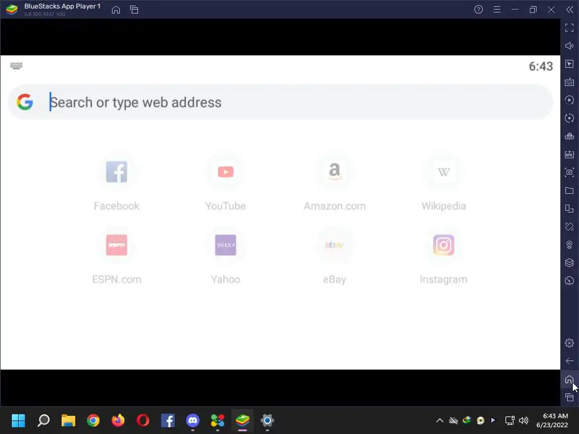Take a screenshot with sidebar camera icon

point(569,172)
